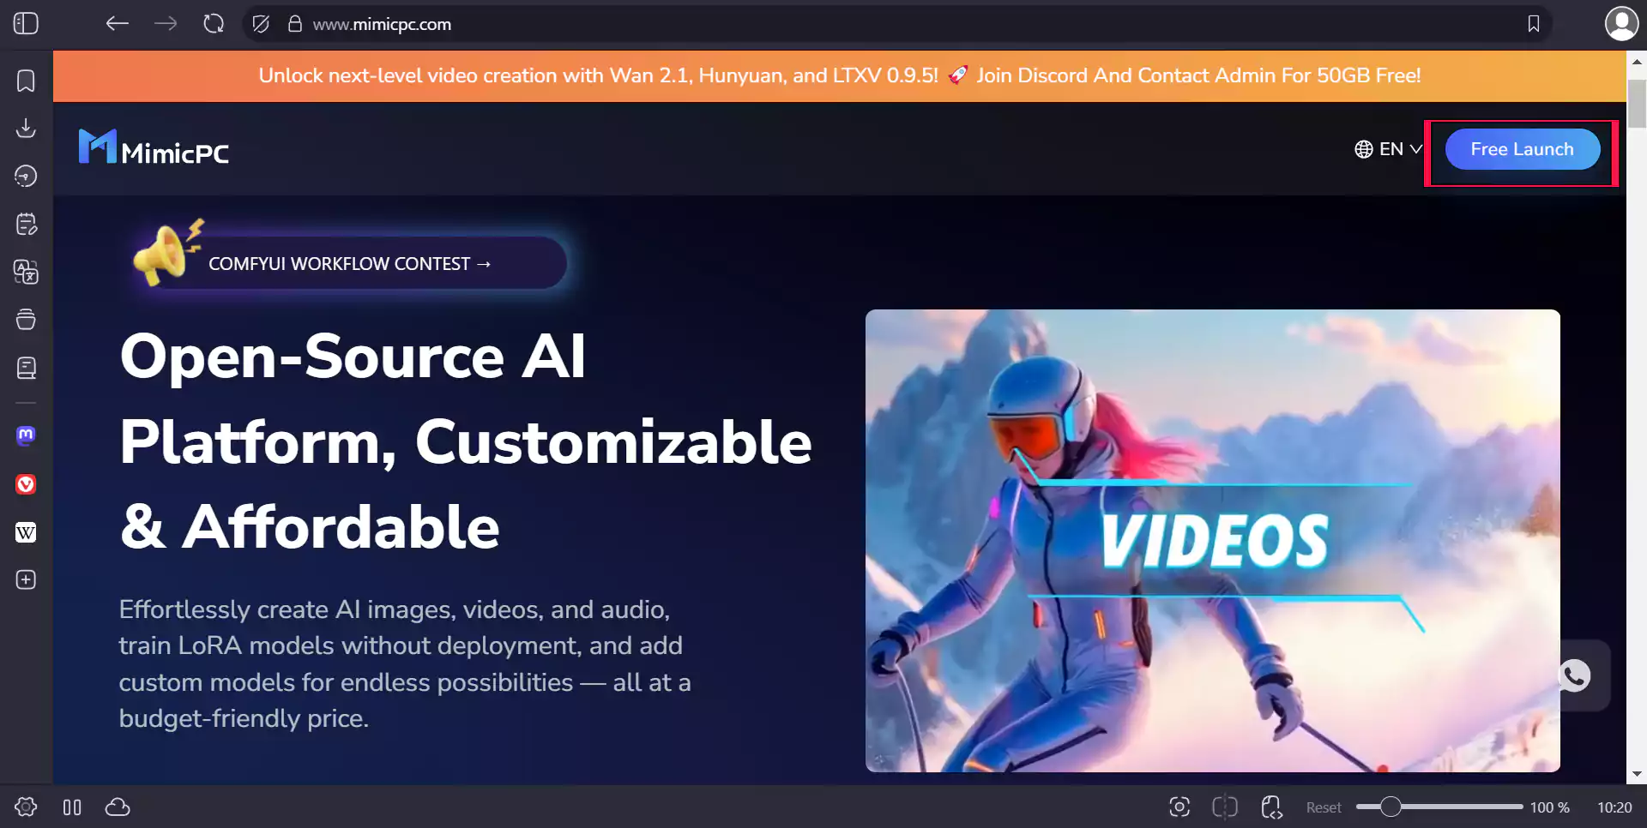1647x828 pixels.
Task: Open the sync cloud icon
Action: coord(118,807)
